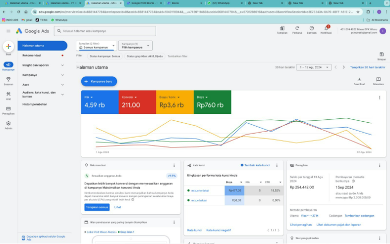Click the Buat plus create button
The height and width of the screenshot is (244, 390).
tap(8, 47)
